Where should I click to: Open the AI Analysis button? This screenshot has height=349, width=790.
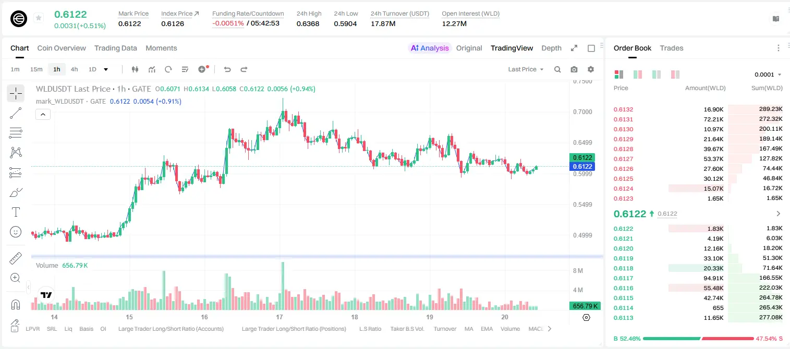pyautogui.click(x=430, y=48)
